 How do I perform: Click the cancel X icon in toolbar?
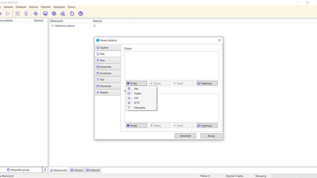(x=18, y=14)
